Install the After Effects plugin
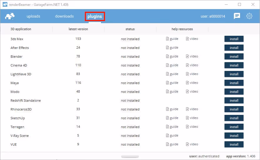 coord(234,48)
